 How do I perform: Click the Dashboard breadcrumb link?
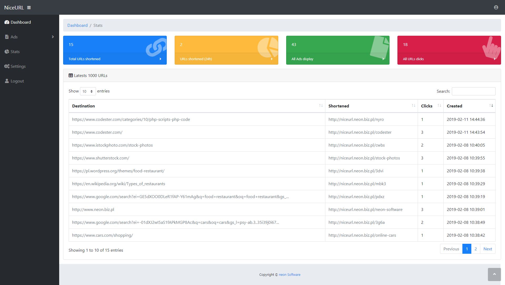(77, 25)
